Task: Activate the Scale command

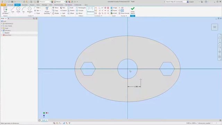Action: [x=70, y=8]
